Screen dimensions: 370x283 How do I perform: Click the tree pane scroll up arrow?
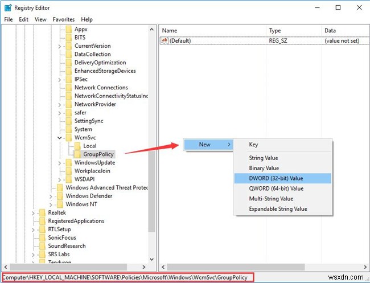[152, 30]
